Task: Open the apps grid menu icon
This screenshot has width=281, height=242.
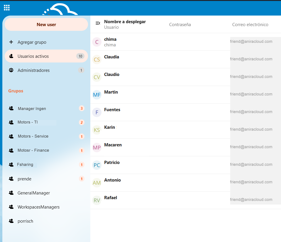Action: click(7, 8)
